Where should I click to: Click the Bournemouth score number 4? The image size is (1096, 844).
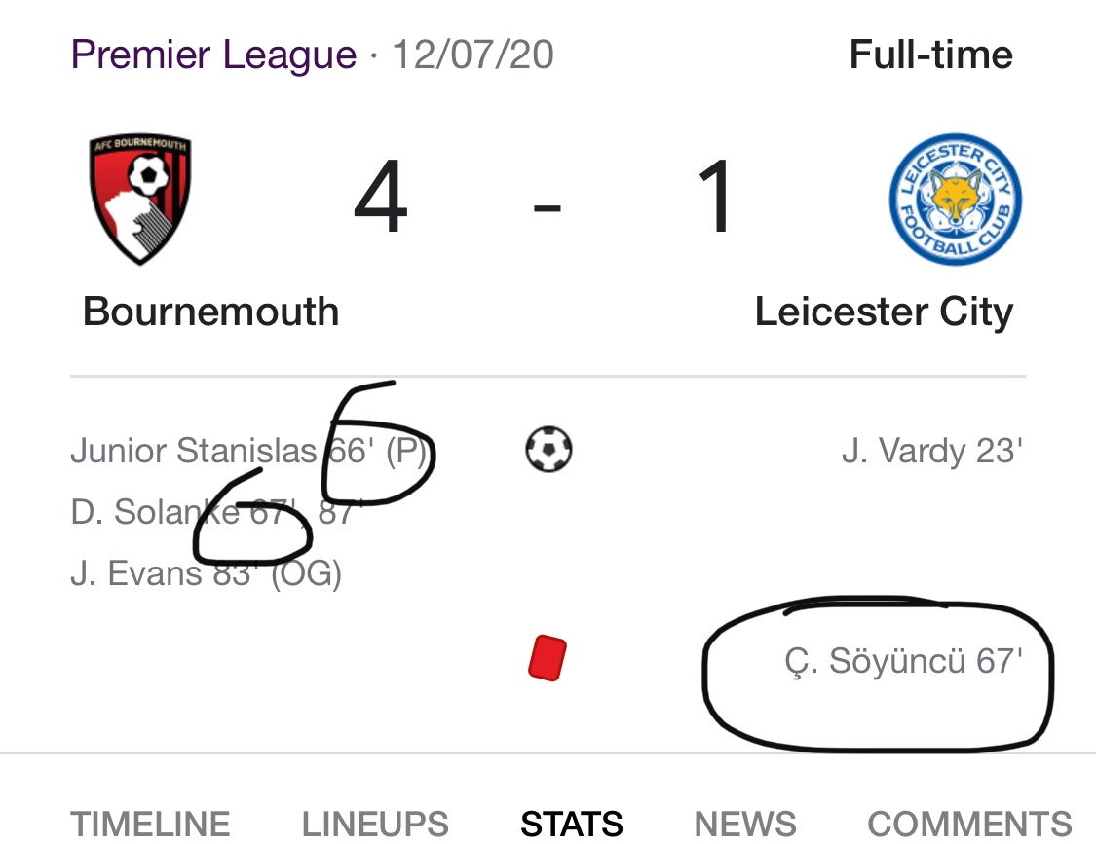point(381,197)
